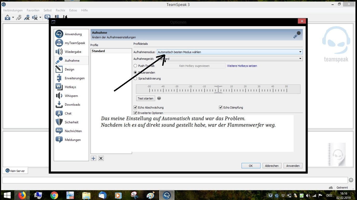Open the Chat settings category

tap(71, 113)
